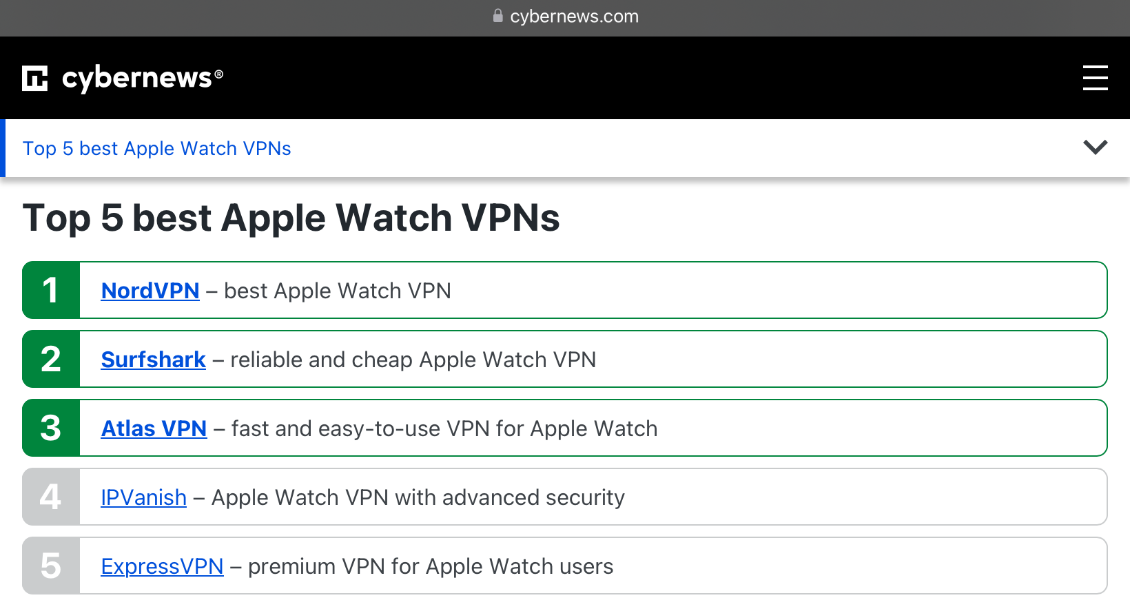Open the Surfshark link
This screenshot has height=600, width=1130.
pyautogui.click(x=153, y=360)
